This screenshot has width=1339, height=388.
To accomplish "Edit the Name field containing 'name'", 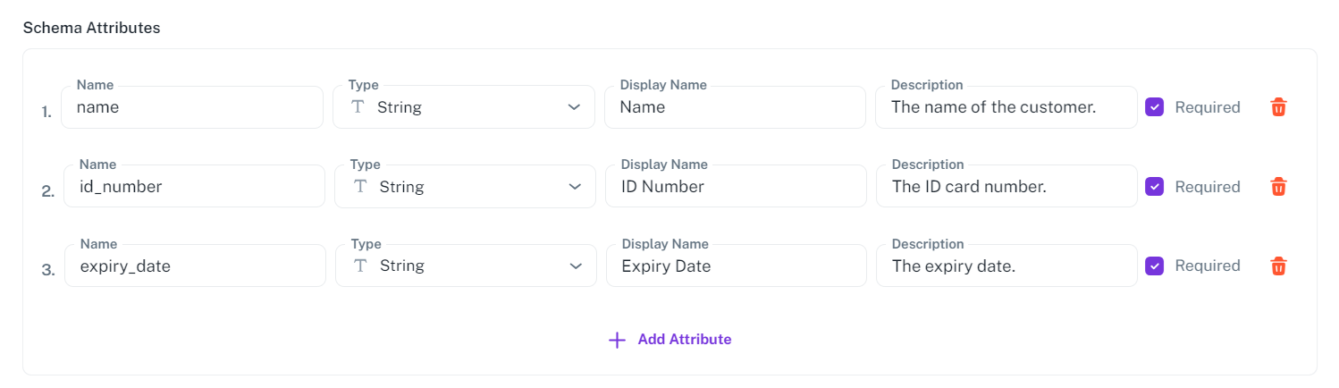I will 191,107.
